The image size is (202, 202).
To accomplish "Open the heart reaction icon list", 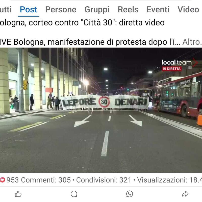I will point(3,180).
